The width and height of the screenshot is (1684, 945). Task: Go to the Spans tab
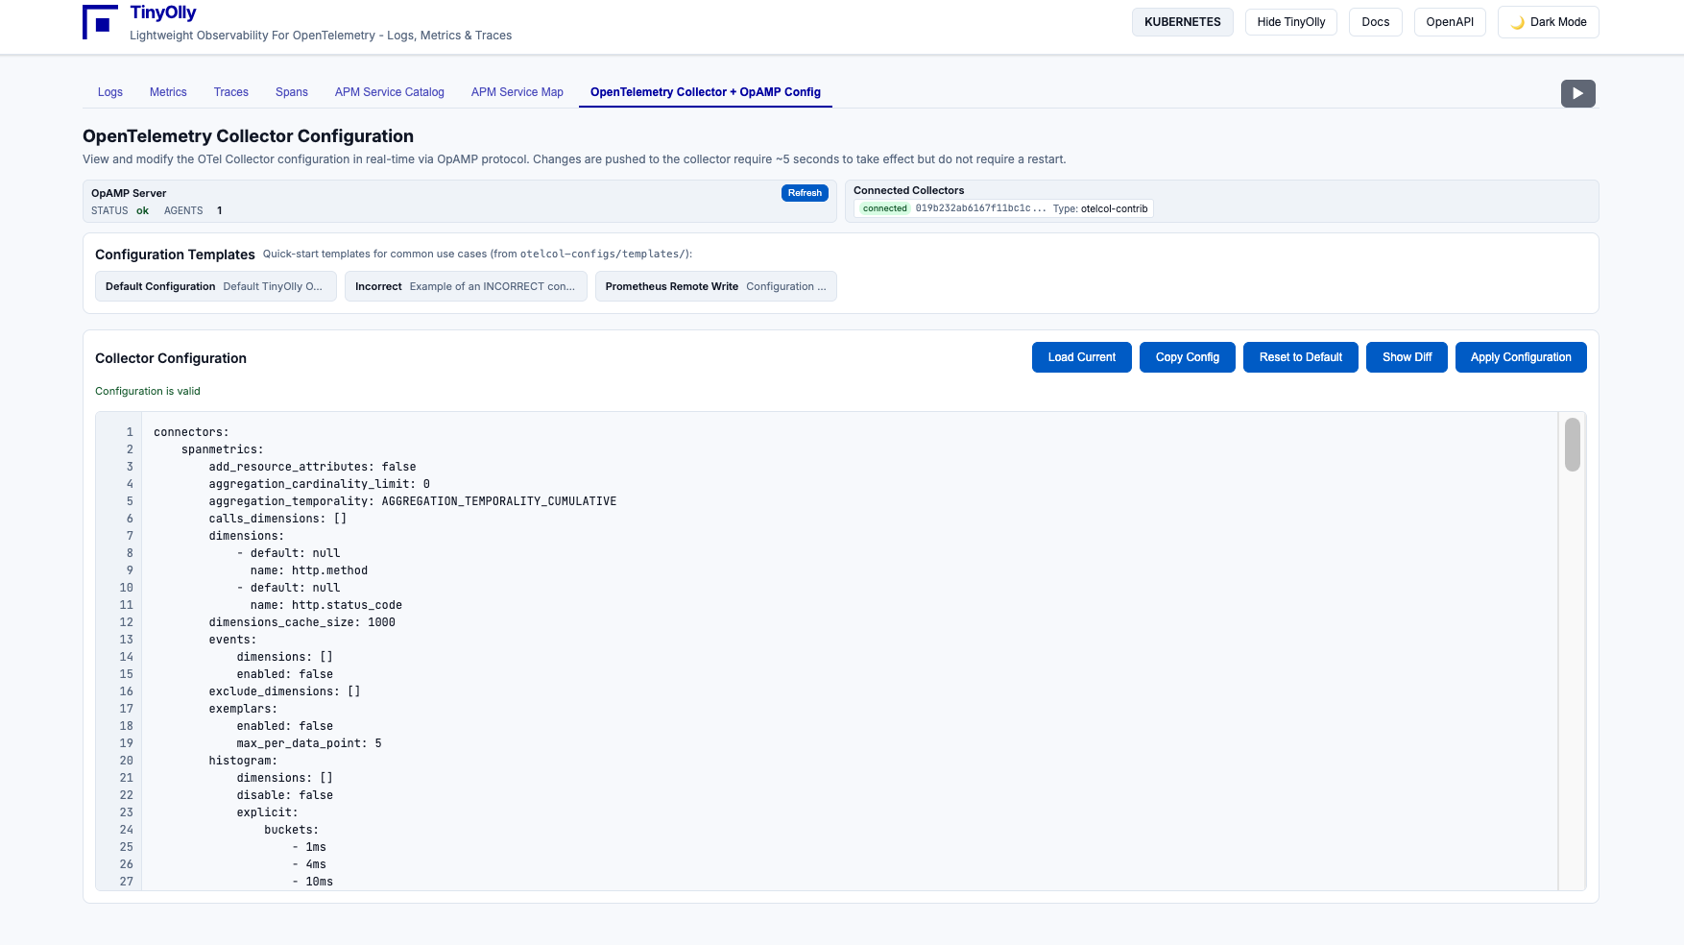tap(292, 92)
